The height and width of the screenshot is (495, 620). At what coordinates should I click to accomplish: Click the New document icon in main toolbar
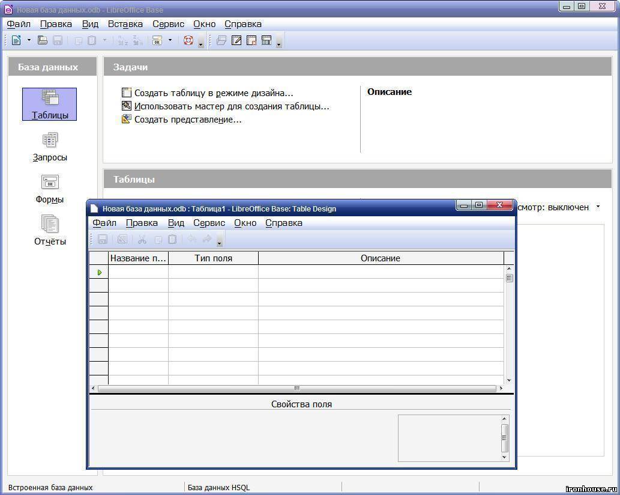pos(16,40)
